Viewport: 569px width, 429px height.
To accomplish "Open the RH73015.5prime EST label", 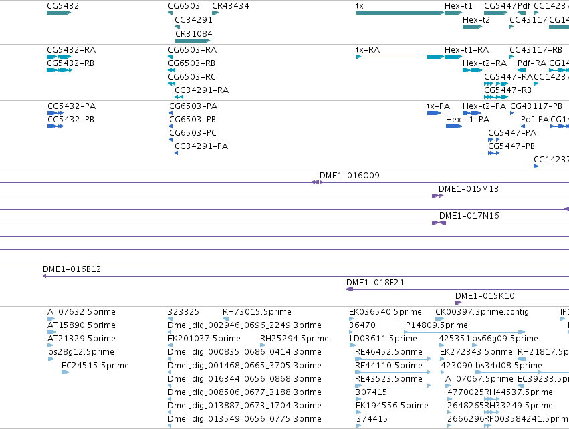I will [x=257, y=312].
